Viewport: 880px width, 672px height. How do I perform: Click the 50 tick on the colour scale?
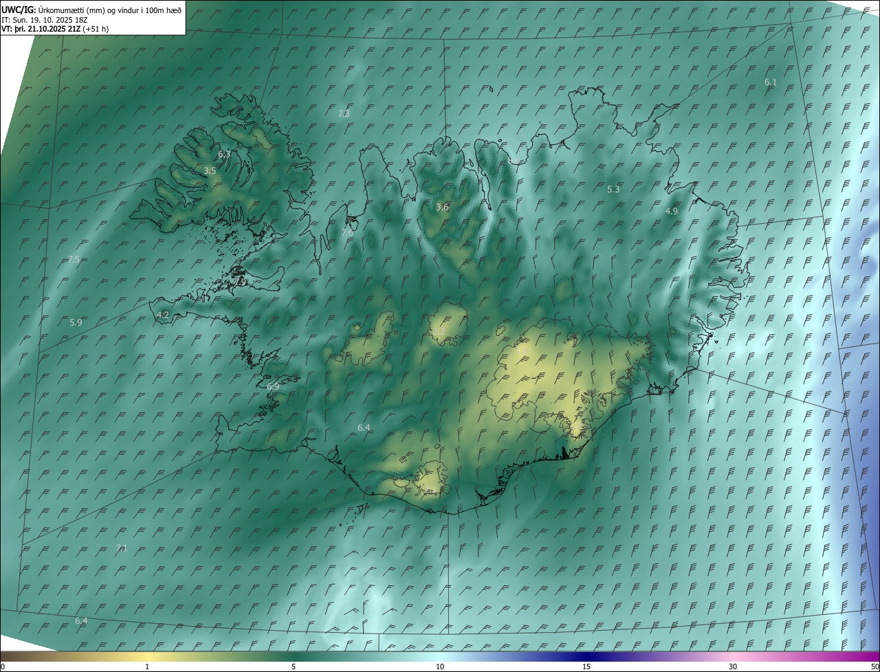point(874,667)
